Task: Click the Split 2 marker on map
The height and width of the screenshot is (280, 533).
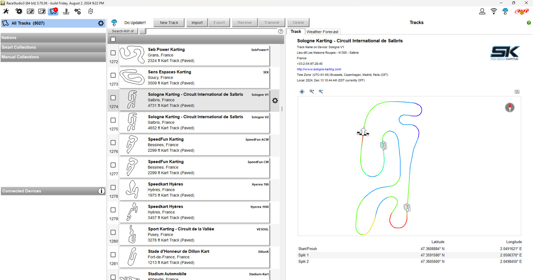Action: click(384, 145)
